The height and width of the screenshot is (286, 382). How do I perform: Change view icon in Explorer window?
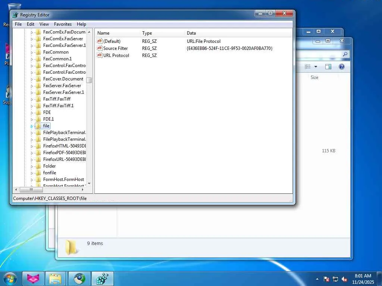pos(308,67)
